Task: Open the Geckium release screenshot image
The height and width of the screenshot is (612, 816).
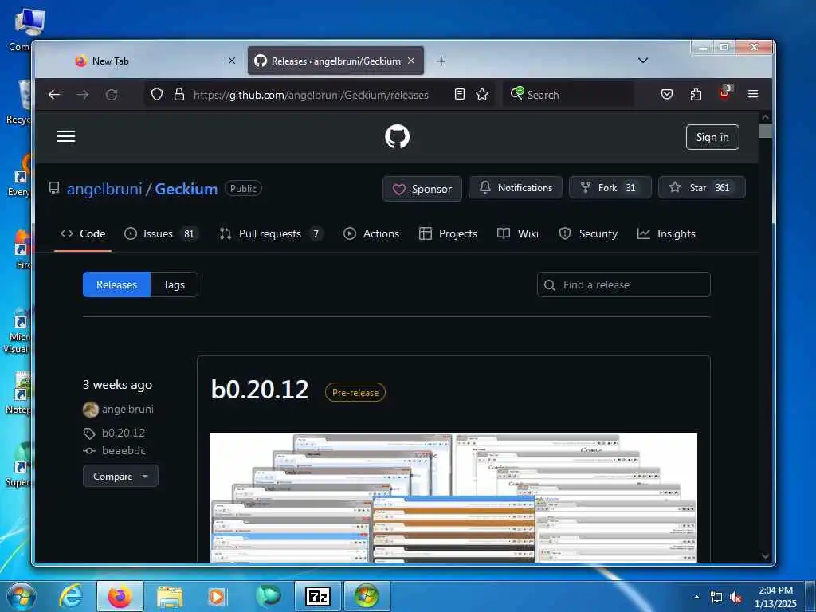Action: (x=453, y=497)
